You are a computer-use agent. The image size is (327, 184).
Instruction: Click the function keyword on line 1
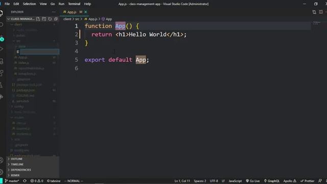click(98, 26)
